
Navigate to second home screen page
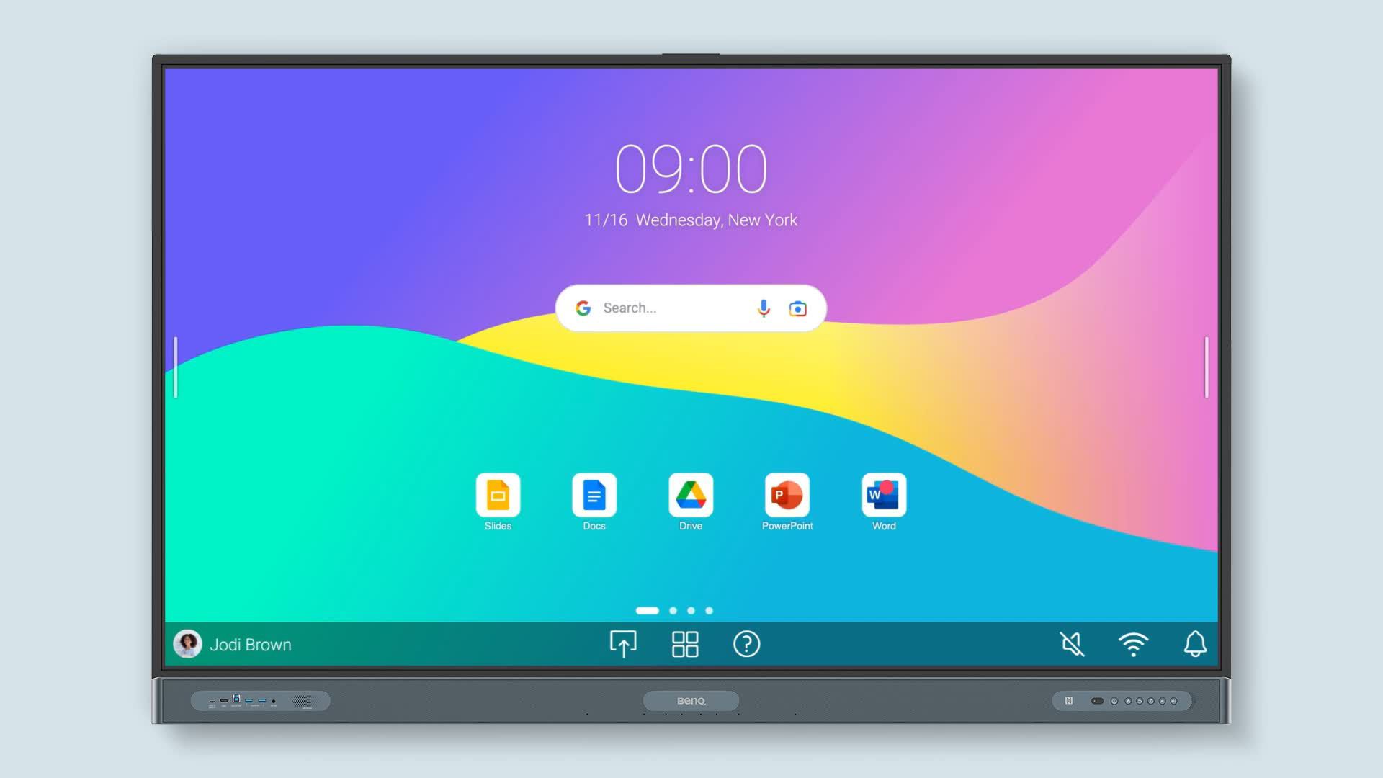coord(673,610)
